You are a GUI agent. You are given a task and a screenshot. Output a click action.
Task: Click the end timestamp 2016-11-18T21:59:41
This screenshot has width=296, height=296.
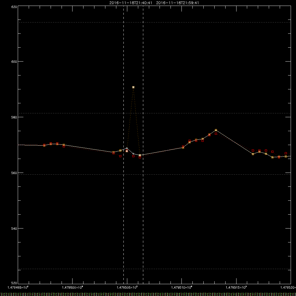coord(177,3)
